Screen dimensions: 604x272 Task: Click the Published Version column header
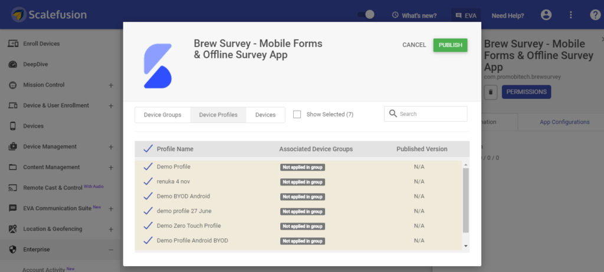[422, 149]
